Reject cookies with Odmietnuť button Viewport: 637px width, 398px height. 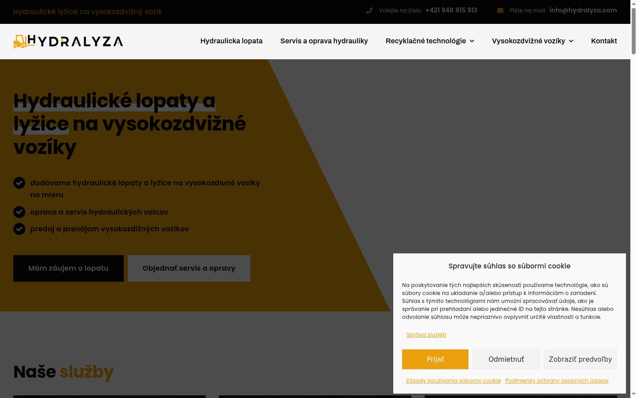pyautogui.click(x=506, y=359)
